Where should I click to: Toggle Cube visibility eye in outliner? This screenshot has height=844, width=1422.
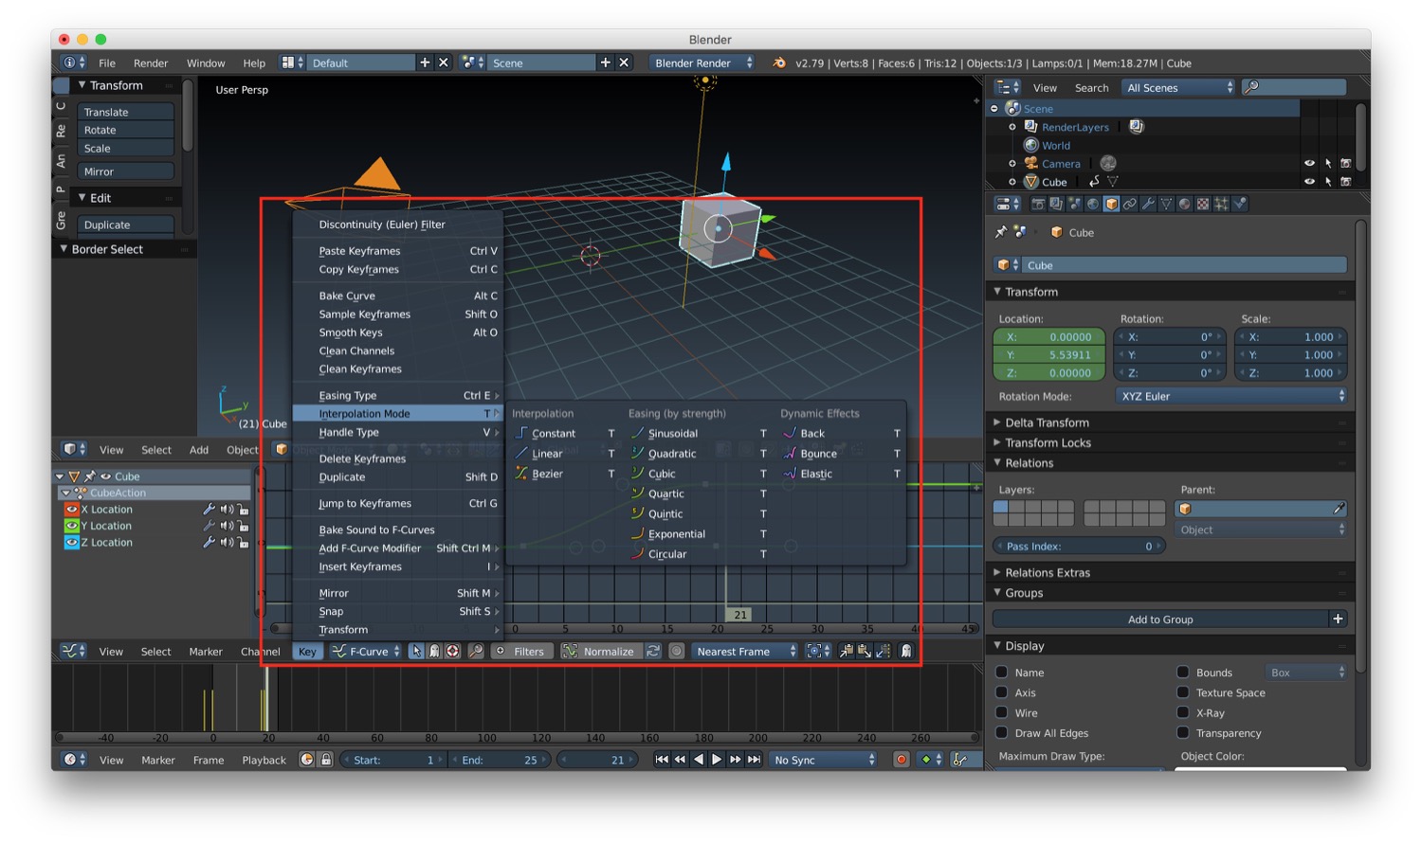point(1309,182)
